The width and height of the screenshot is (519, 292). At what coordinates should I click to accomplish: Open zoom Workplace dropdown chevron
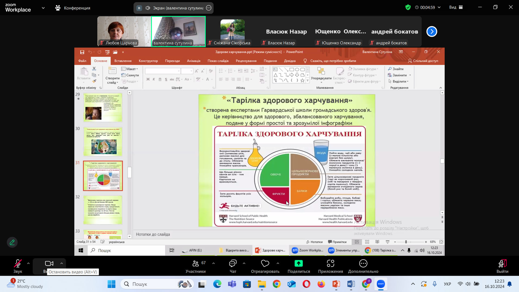click(43, 8)
